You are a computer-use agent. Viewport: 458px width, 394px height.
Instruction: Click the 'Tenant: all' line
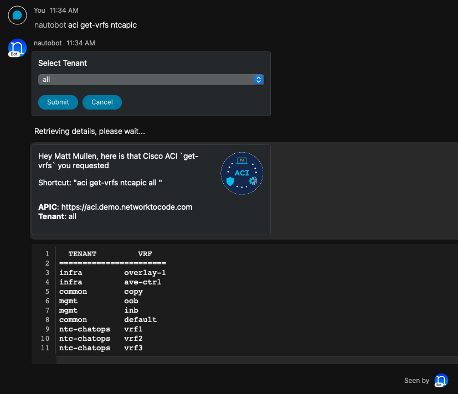point(57,216)
